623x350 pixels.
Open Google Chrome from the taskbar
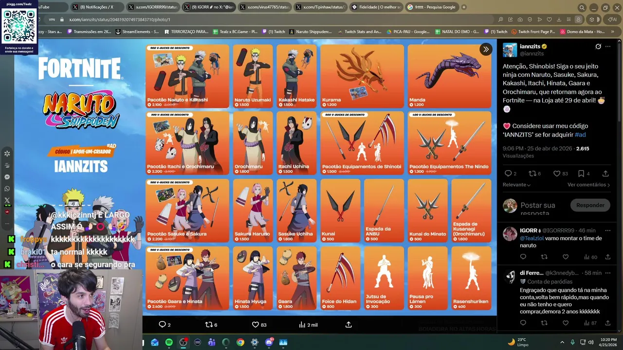click(x=240, y=342)
